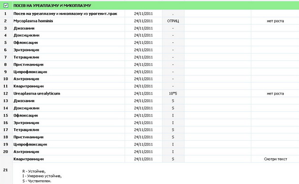Image resolution: width=299 pixels, height=184 pixels.
Task: Toggle the checkbox in the green header
Action: (x=6, y=5)
